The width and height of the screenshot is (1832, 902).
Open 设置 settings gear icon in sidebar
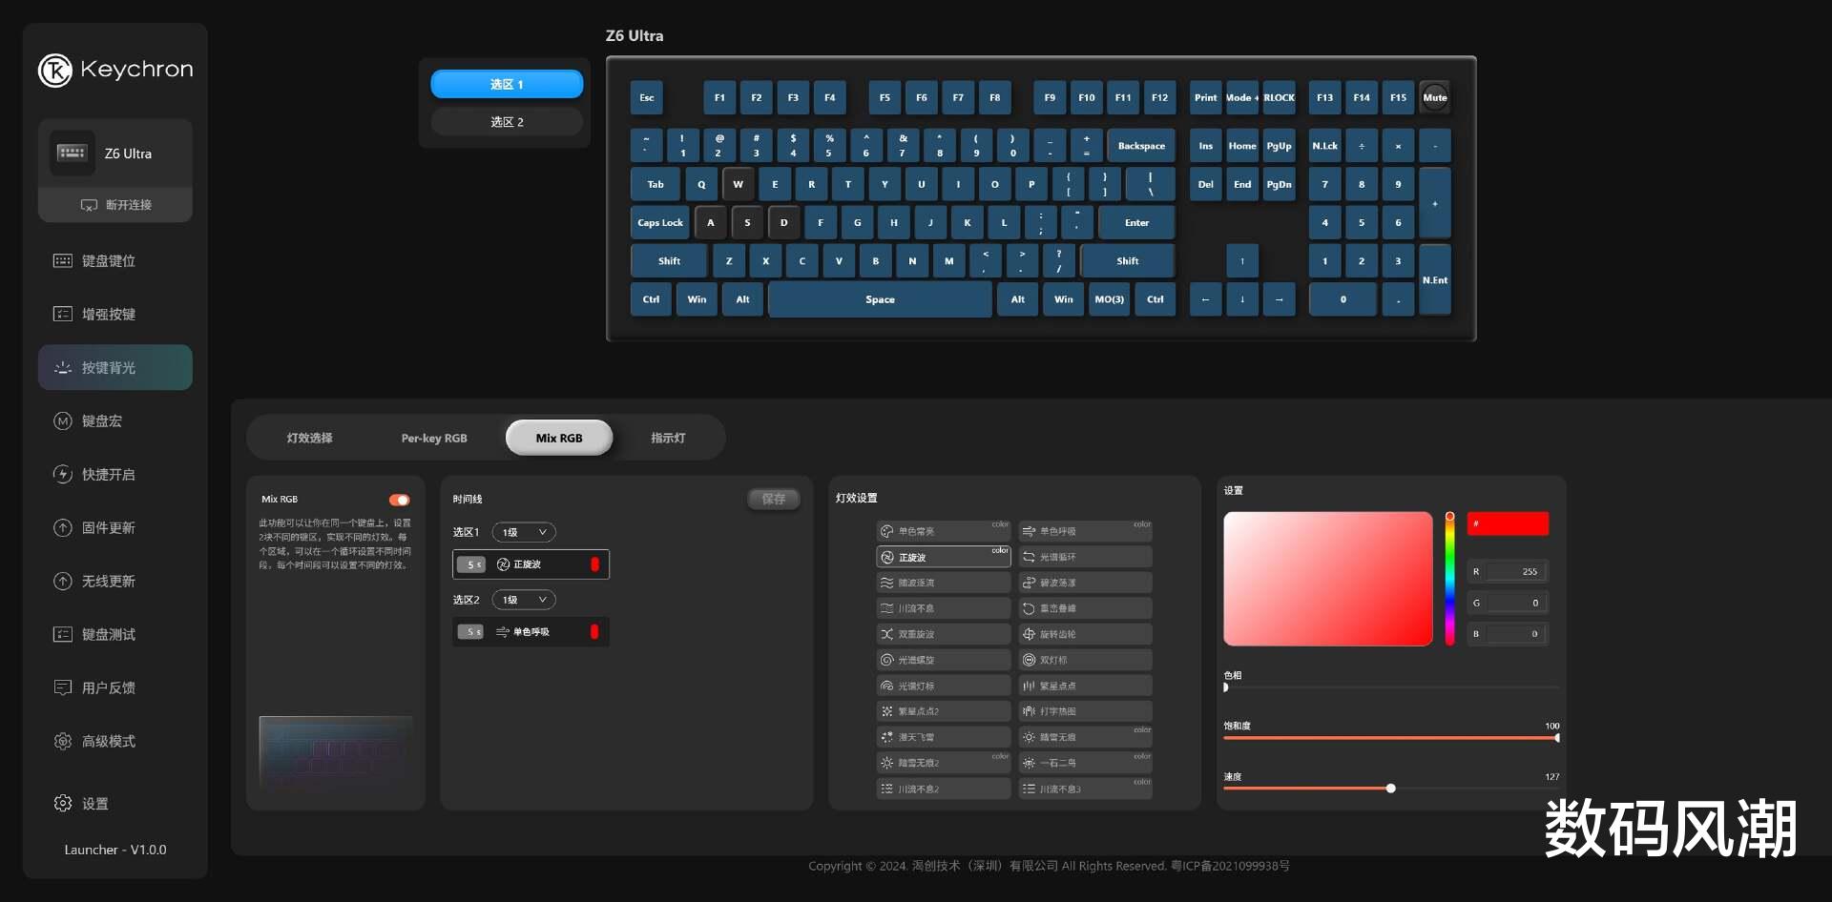(x=63, y=803)
